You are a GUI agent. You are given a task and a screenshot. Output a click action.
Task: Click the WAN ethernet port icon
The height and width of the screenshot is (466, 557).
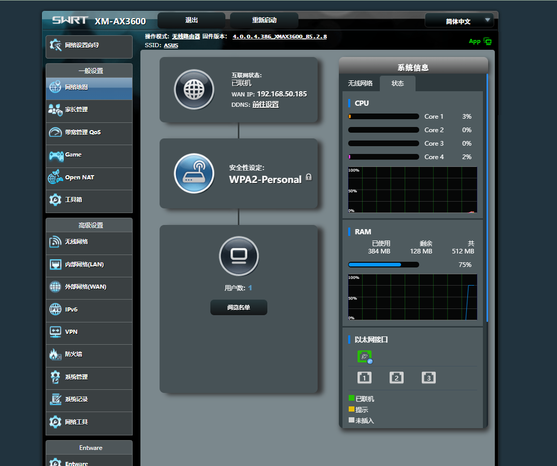click(x=364, y=357)
